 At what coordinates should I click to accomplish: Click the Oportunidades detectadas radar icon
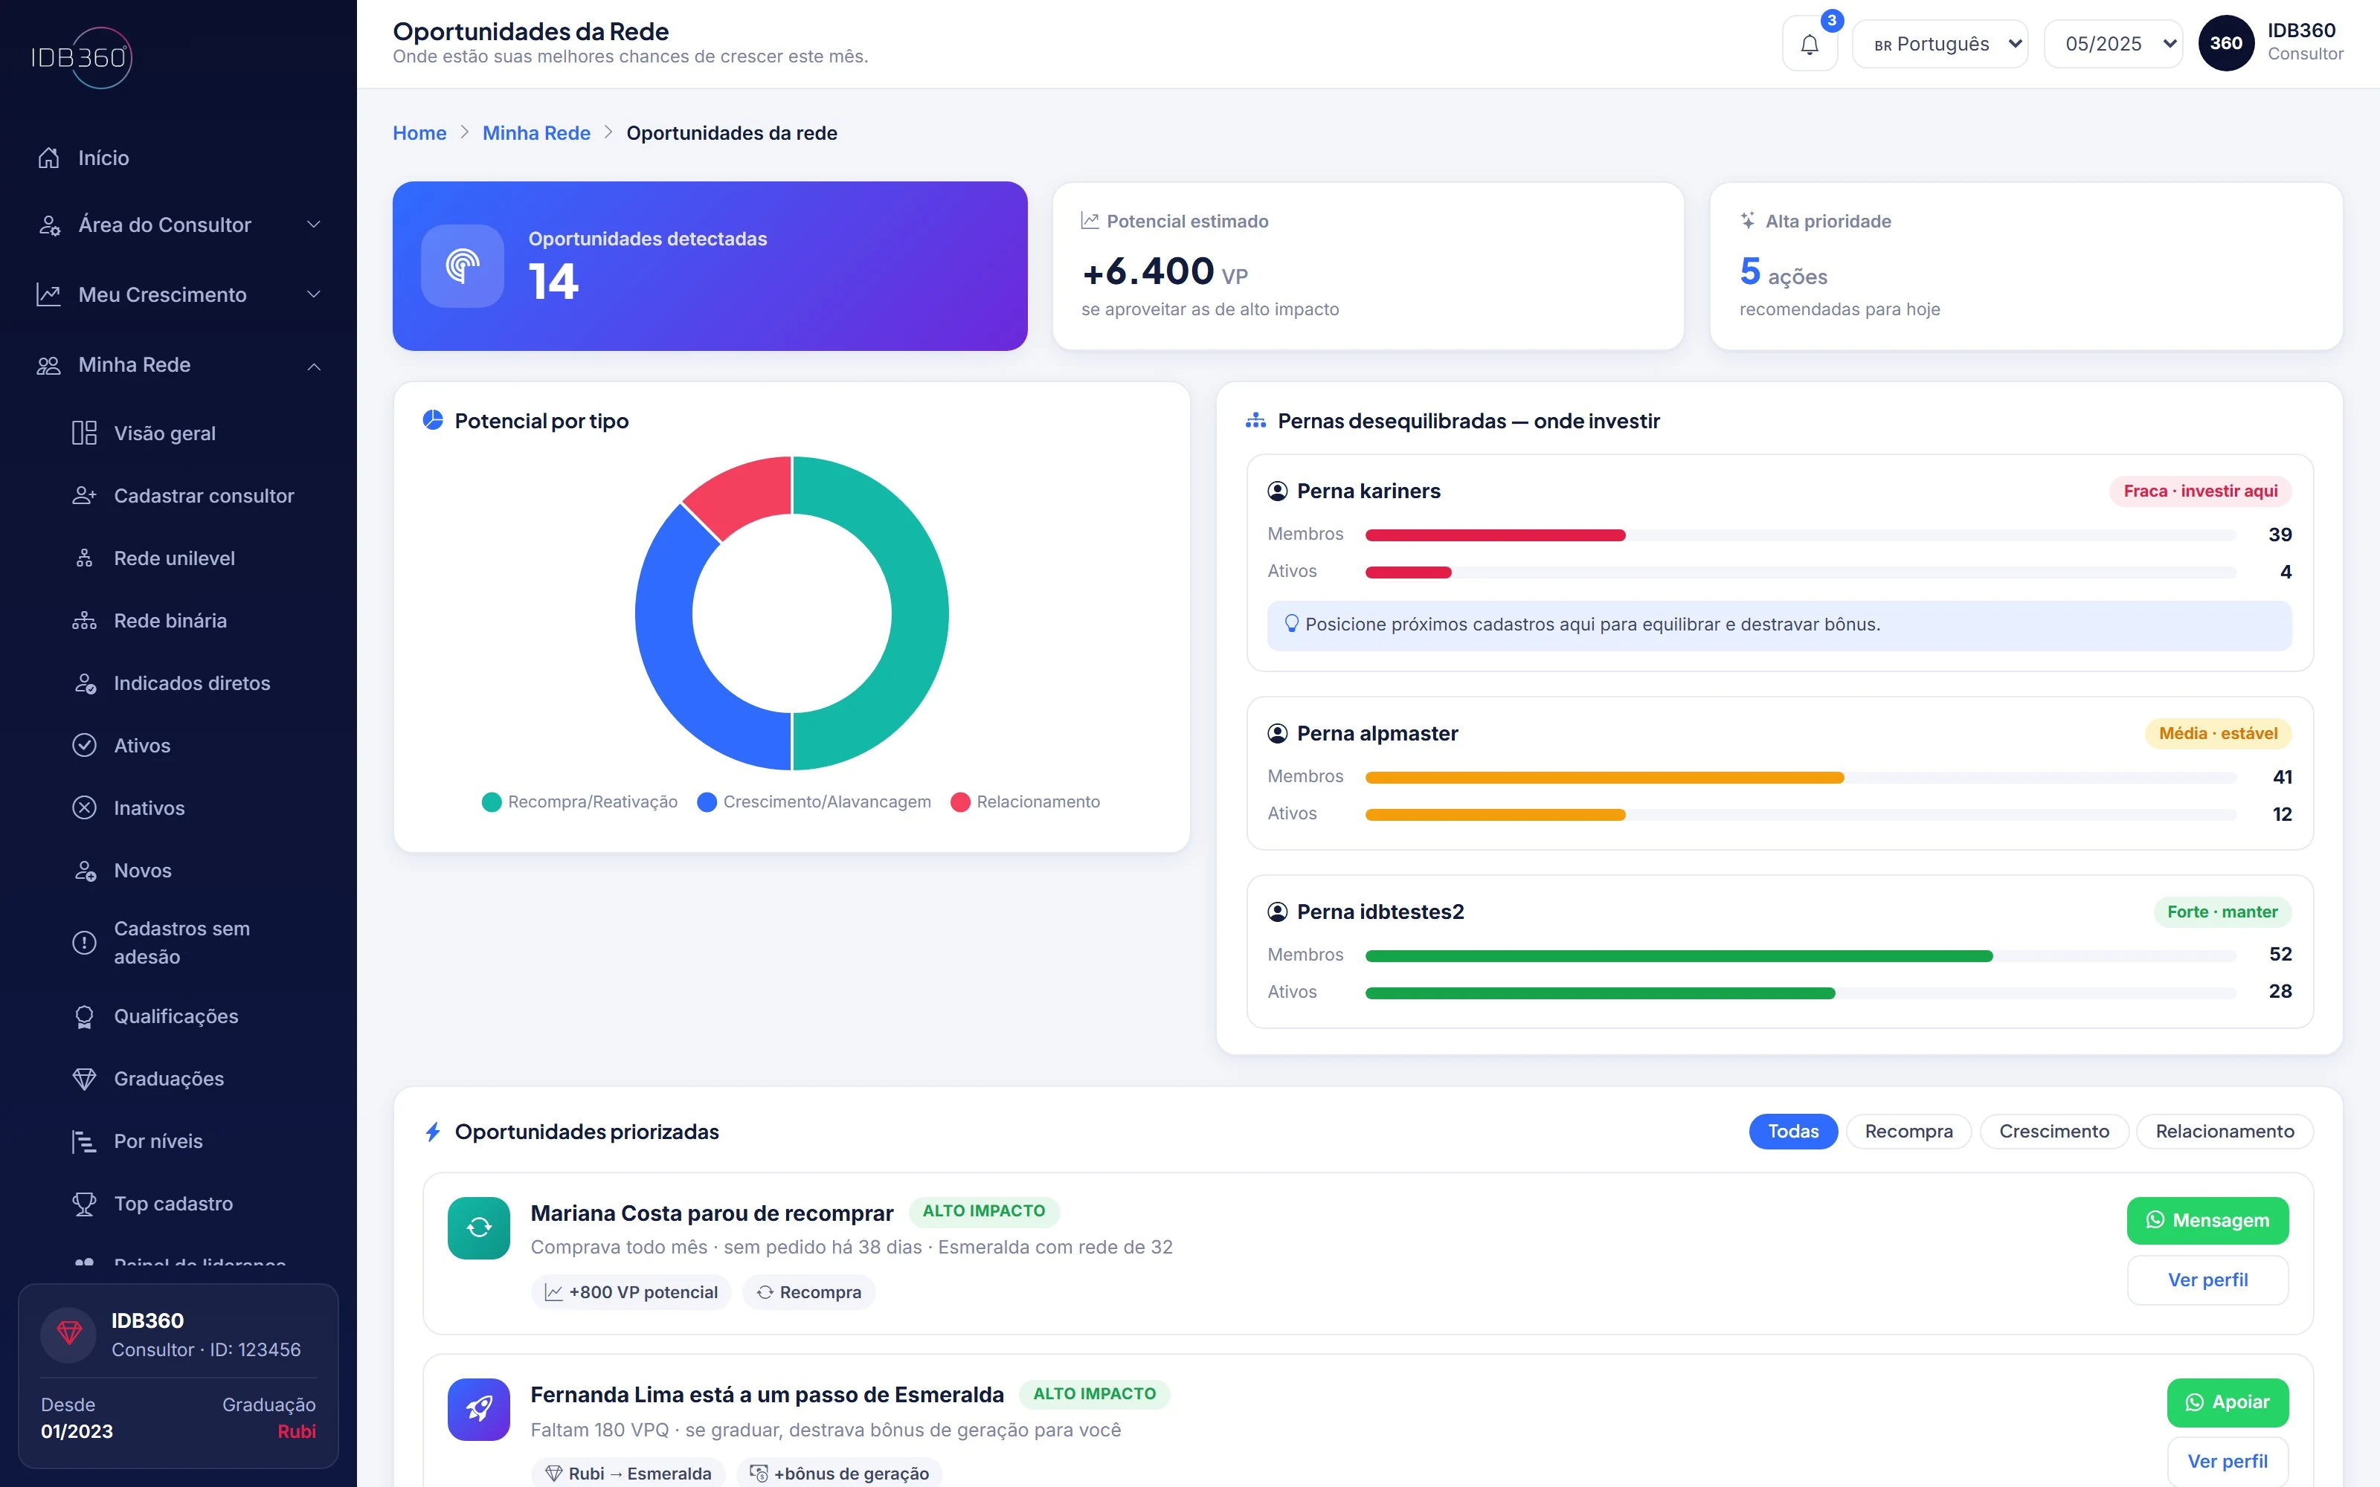tap(462, 265)
